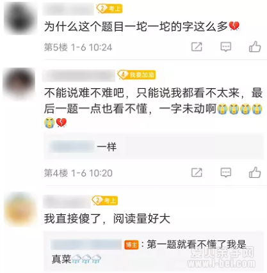The height and width of the screenshot is (273, 267).
Task: Tap the share icon on 第5楼 comment
Action: pyautogui.click(x=197, y=47)
